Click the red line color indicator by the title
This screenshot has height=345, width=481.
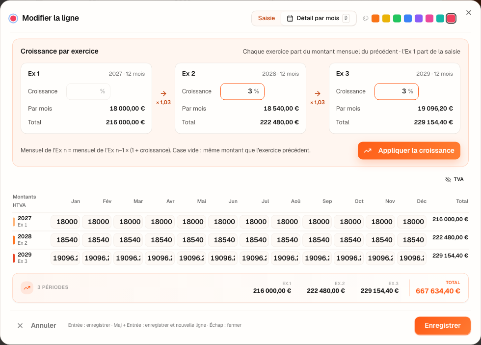point(13,19)
